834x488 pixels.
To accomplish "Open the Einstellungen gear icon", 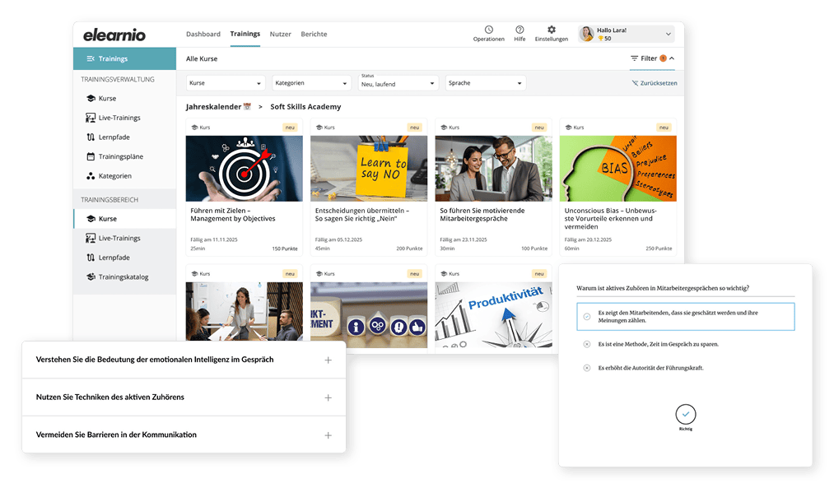I will [x=551, y=30].
